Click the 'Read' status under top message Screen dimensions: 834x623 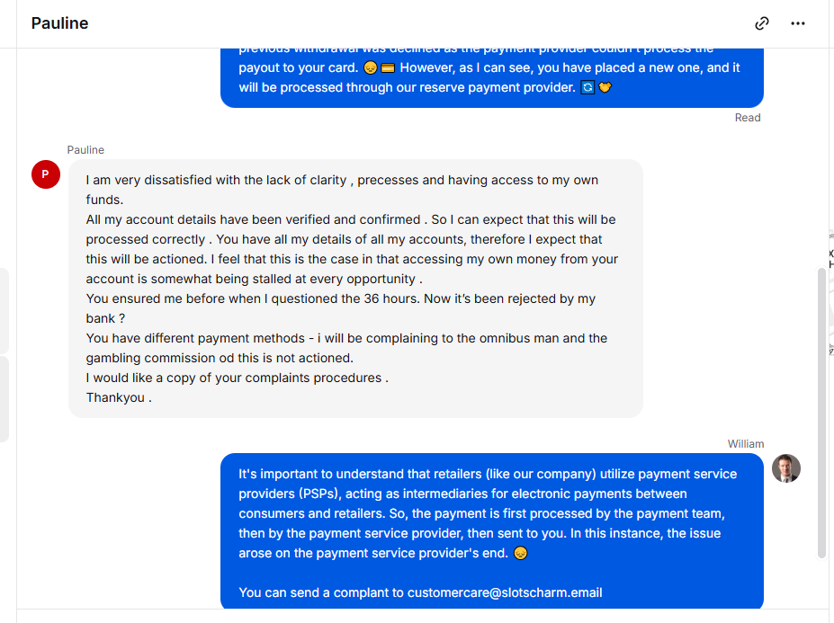[748, 118]
